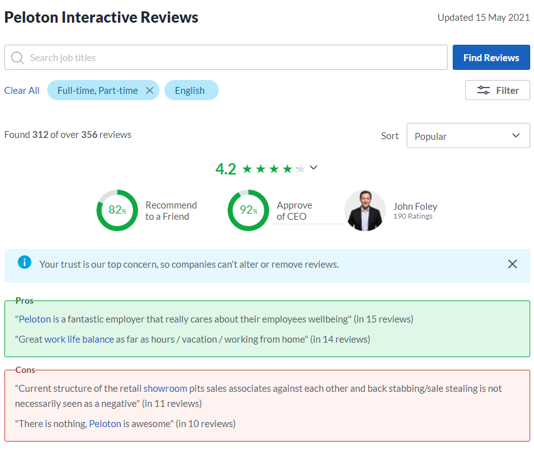The width and height of the screenshot is (534, 451).
Task: Click the Approve of CEO label
Action: (x=294, y=210)
